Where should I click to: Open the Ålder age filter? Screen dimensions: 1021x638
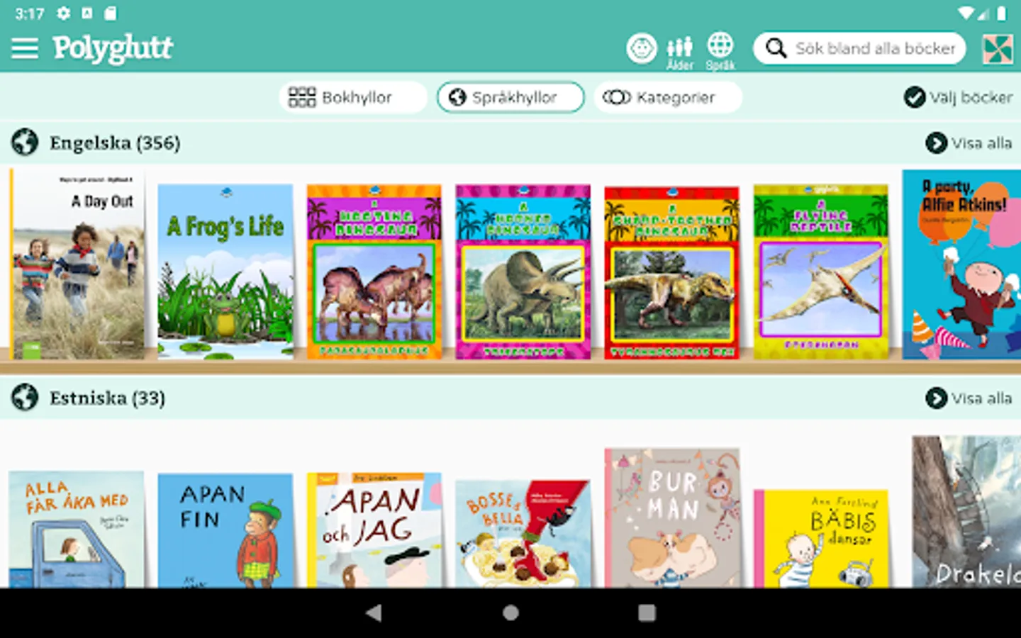click(x=679, y=52)
